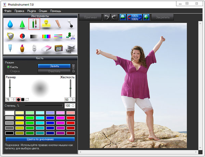205x157 pixels.
Task: Click the vertical scrollbar down arrow
Action: [200, 148]
